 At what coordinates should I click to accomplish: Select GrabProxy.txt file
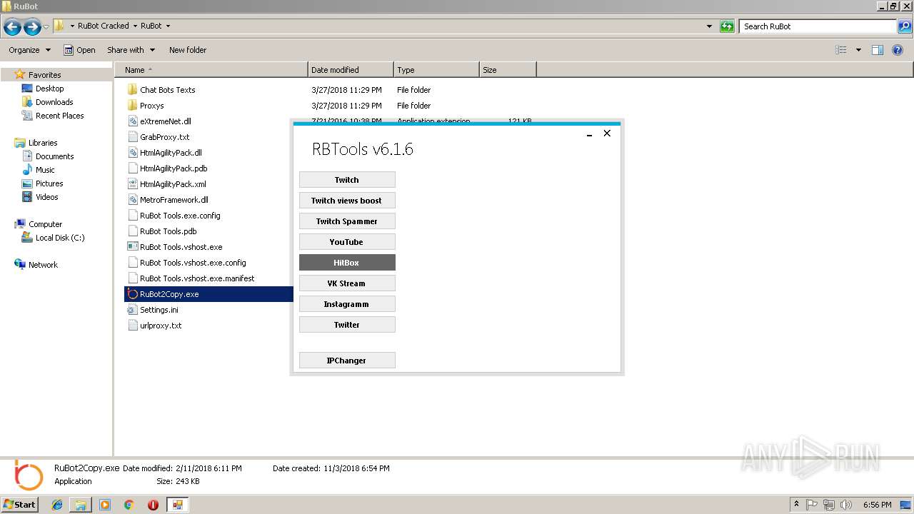[164, 137]
